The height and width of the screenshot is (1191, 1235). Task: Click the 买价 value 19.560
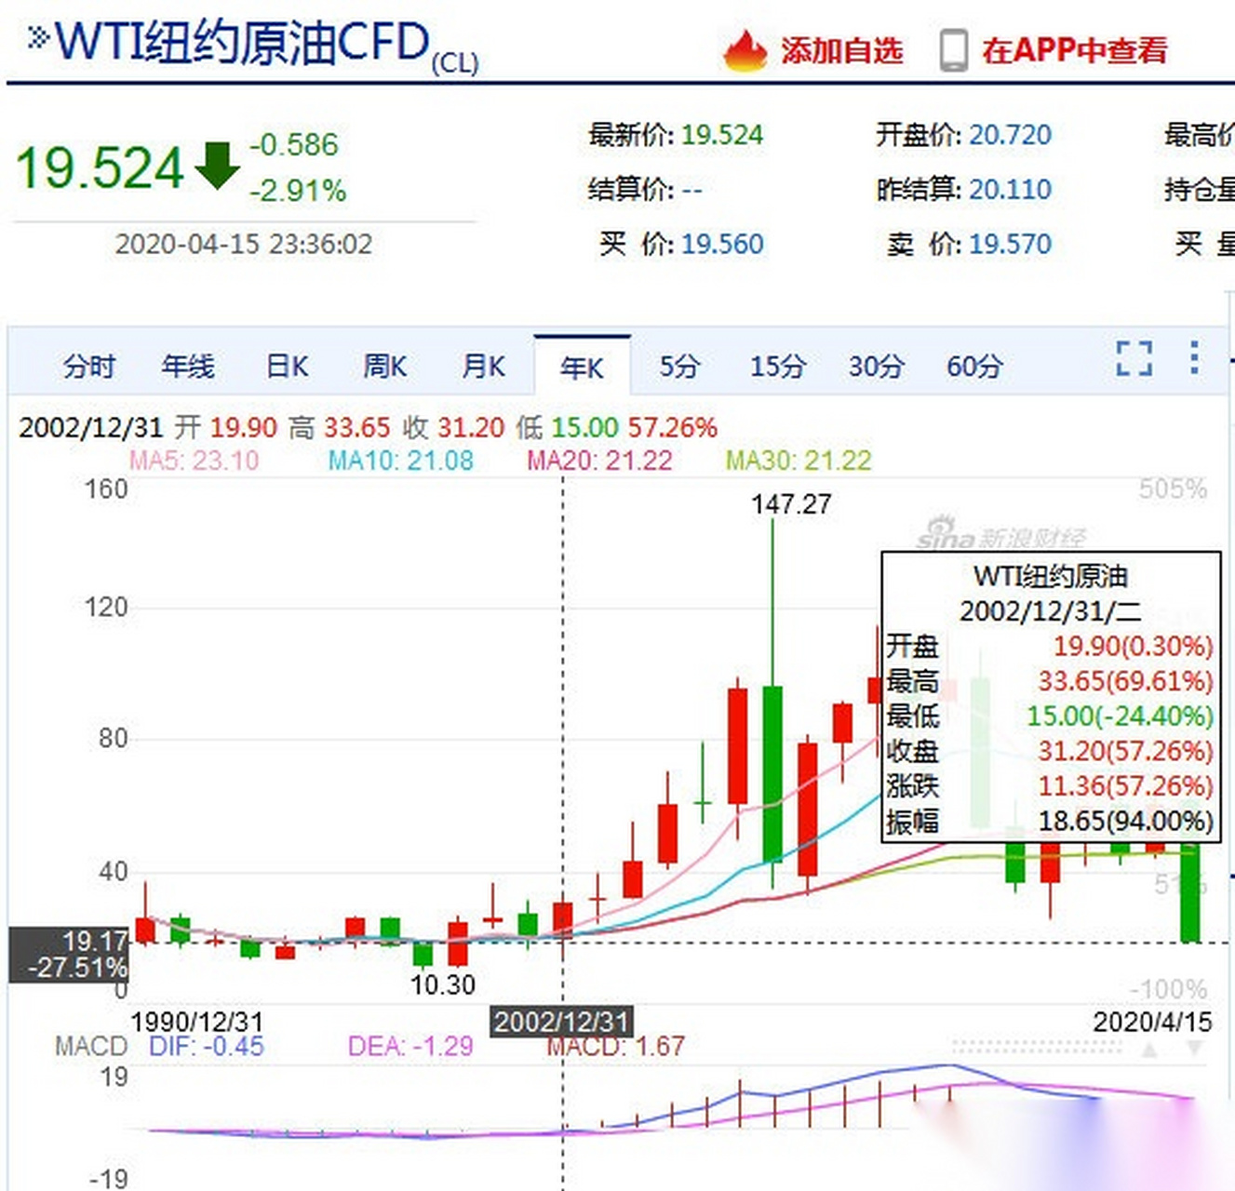click(722, 244)
